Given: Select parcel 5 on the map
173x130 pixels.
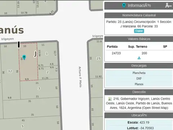Looking at the screenshot, I should [22, 126].
